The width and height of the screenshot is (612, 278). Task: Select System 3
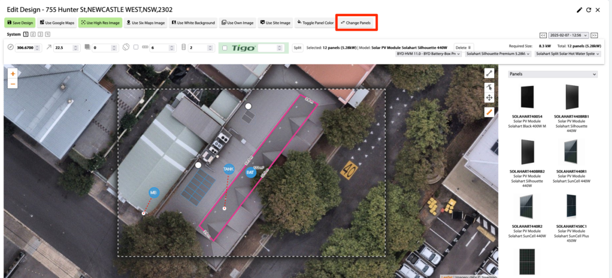tap(40, 34)
